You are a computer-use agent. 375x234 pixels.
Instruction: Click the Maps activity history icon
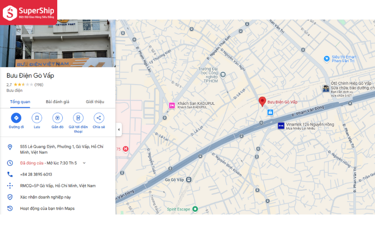tap(10, 208)
